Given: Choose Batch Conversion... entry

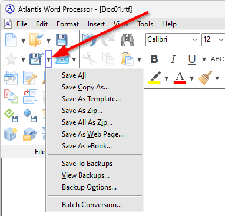Looking at the screenshot, I should pyautogui.click(x=95, y=205).
